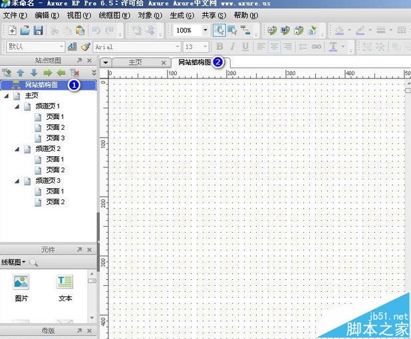This screenshot has height=339, width=411.
Task: Insert a hyperlink with the chain icon
Action: pos(317,47)
